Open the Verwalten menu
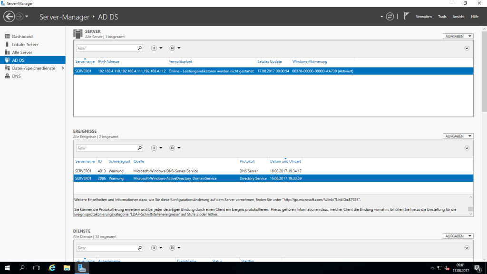Screen dimensions: 487x274 [424, 17]
